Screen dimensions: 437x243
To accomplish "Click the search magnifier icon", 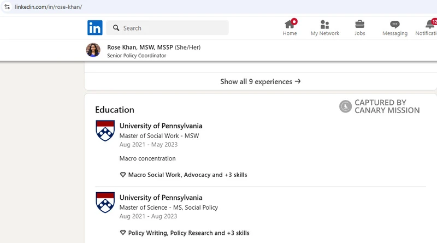I will click(x=116, y=28).
